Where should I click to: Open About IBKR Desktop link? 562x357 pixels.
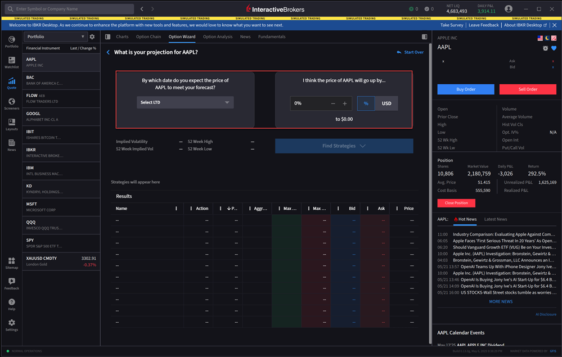tap(525, 25)
